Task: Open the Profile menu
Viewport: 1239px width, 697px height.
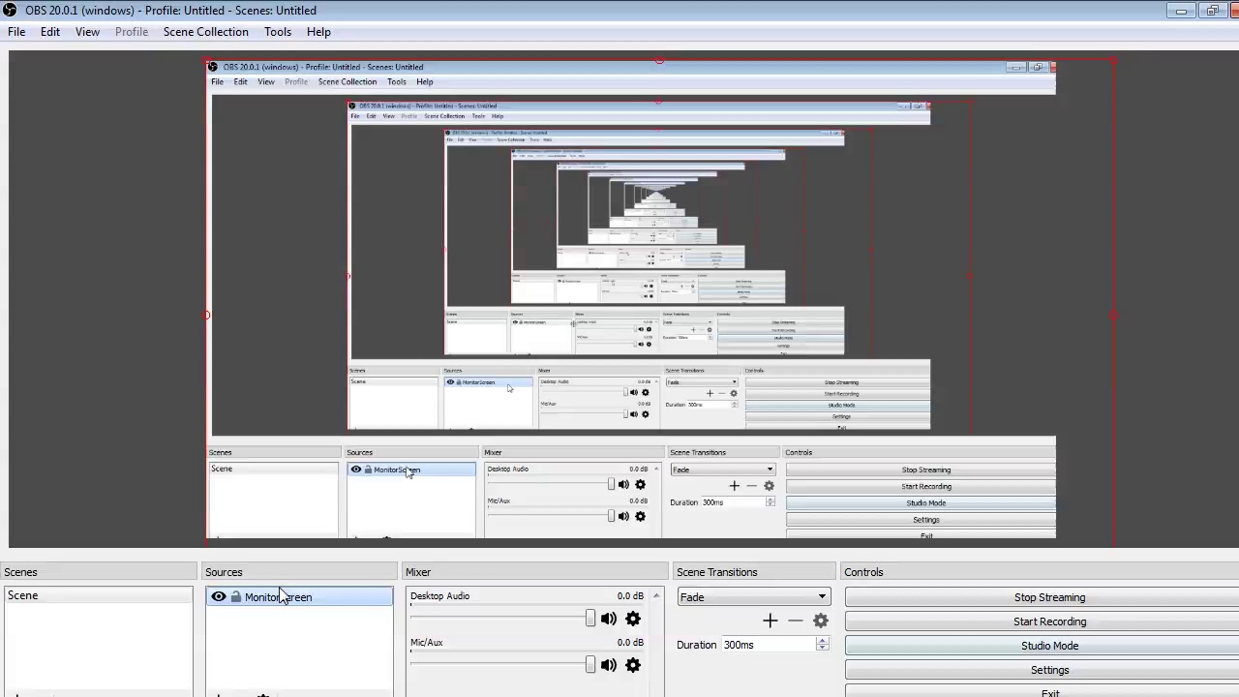Action: click(x=132, y=32)
